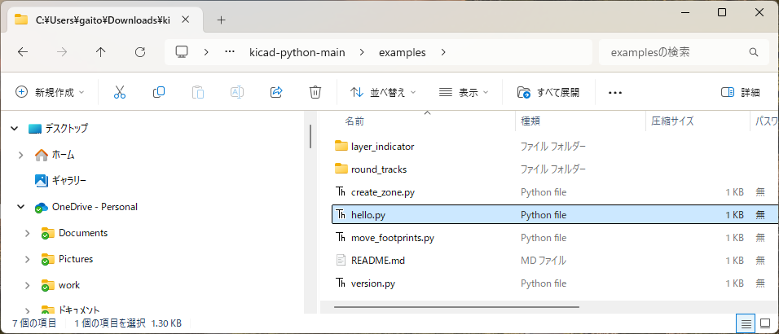Viewport: 779px width, 334px height.
Task: Open the 並べ替え sort dropdown
Action: coord(383,92)
